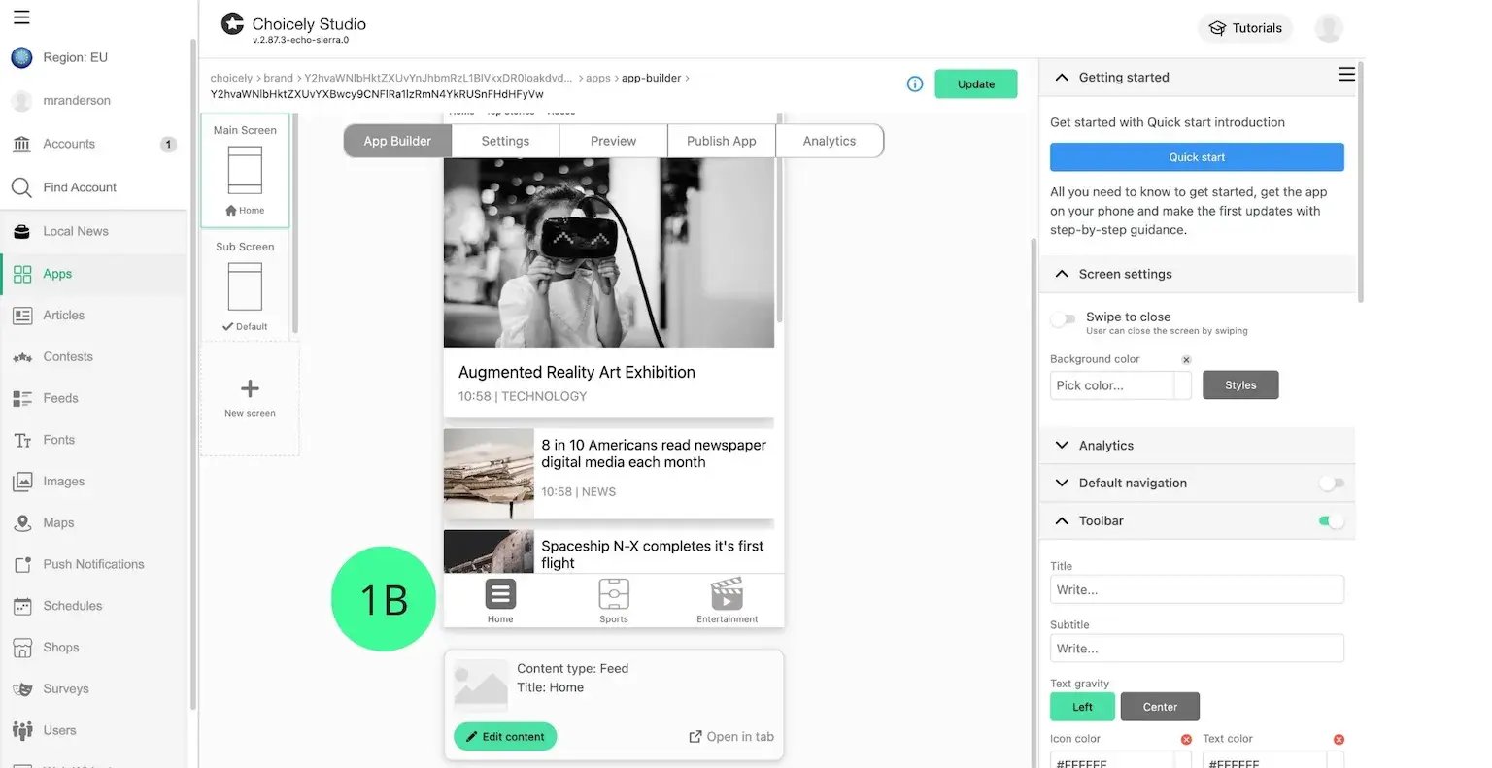Screen dimensions: 1492x768
Task: Tap the Entertainment clapperboard icon
Action: [727, 594]
